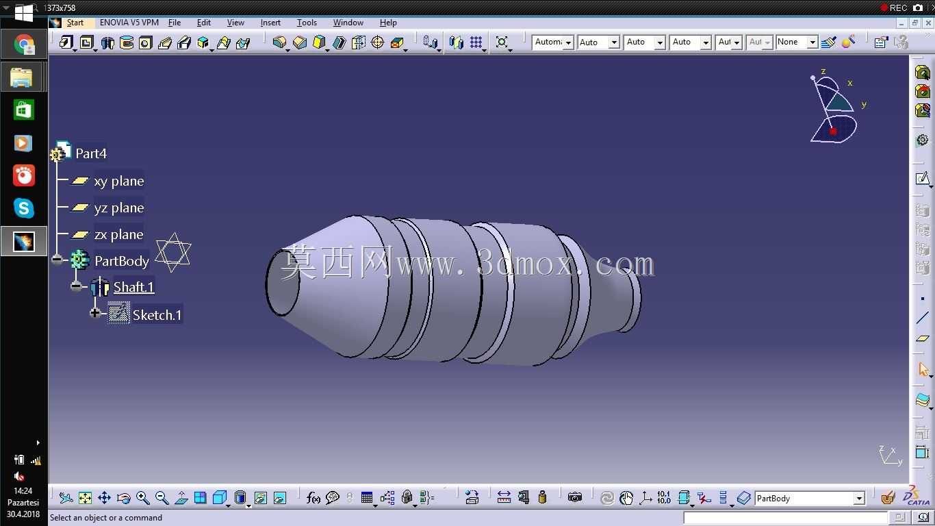
Task: Activate the Pan view tool
Action: [x=104, y=498]
